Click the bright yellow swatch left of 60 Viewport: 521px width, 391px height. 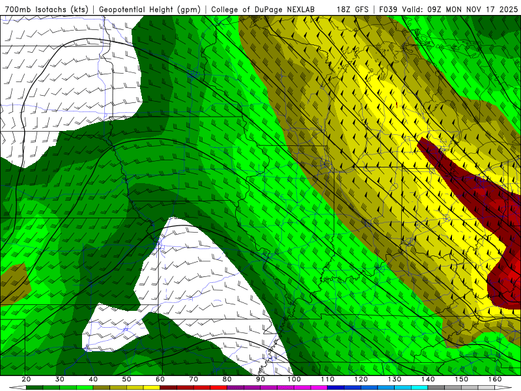click(x=152, y=388)
